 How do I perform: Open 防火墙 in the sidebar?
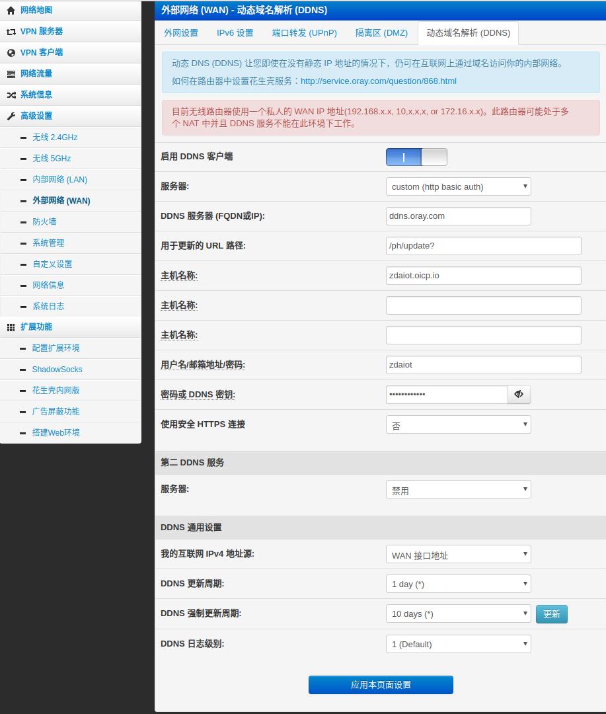pos(44,222)
